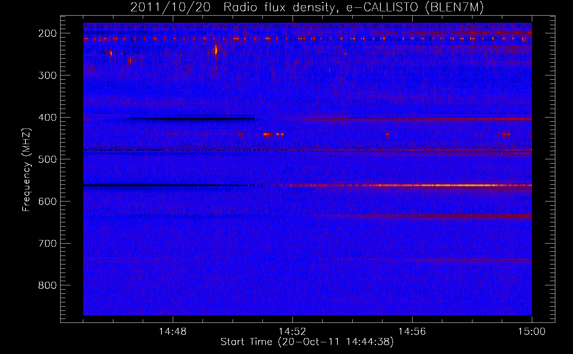
Task: Select the 500 frequency tick label
Action: (47, 159)
